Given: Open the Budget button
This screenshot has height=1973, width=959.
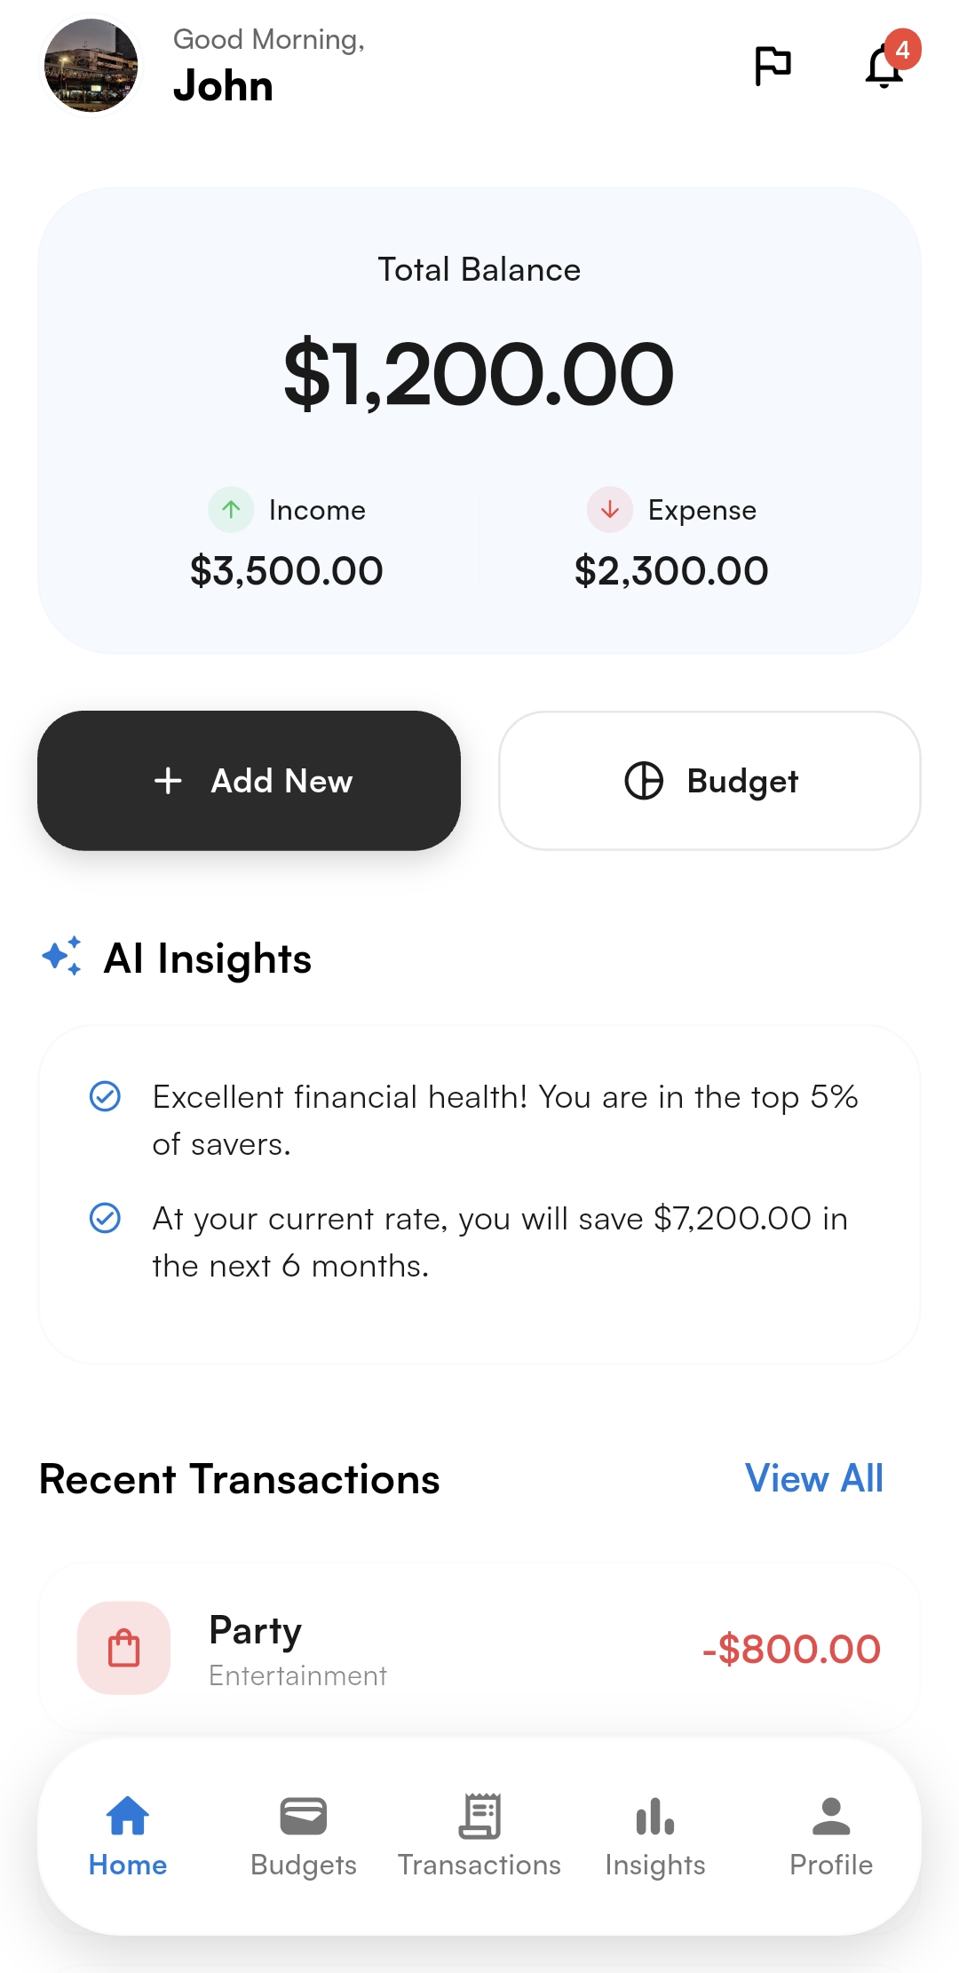Looking at the screenshot, I should pyautogui.click(x=709, y=781).
